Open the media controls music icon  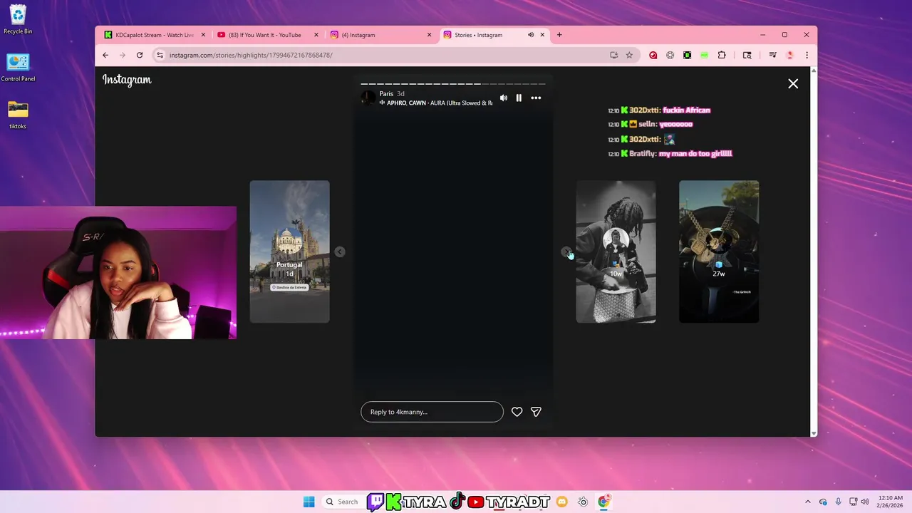(772, 55)
